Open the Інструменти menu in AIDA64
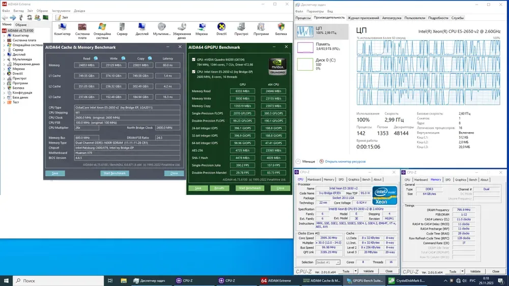Image resolution: width=509 pixels, height=286 pixels. tap(61, 11)
